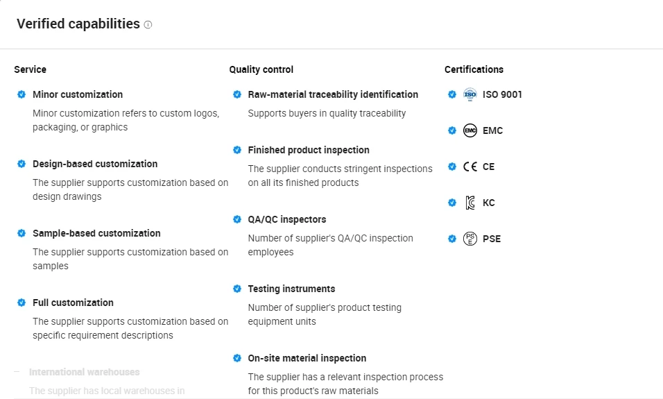
Task: Click the On-site material inspection heading
Action: tap(307, 358)
